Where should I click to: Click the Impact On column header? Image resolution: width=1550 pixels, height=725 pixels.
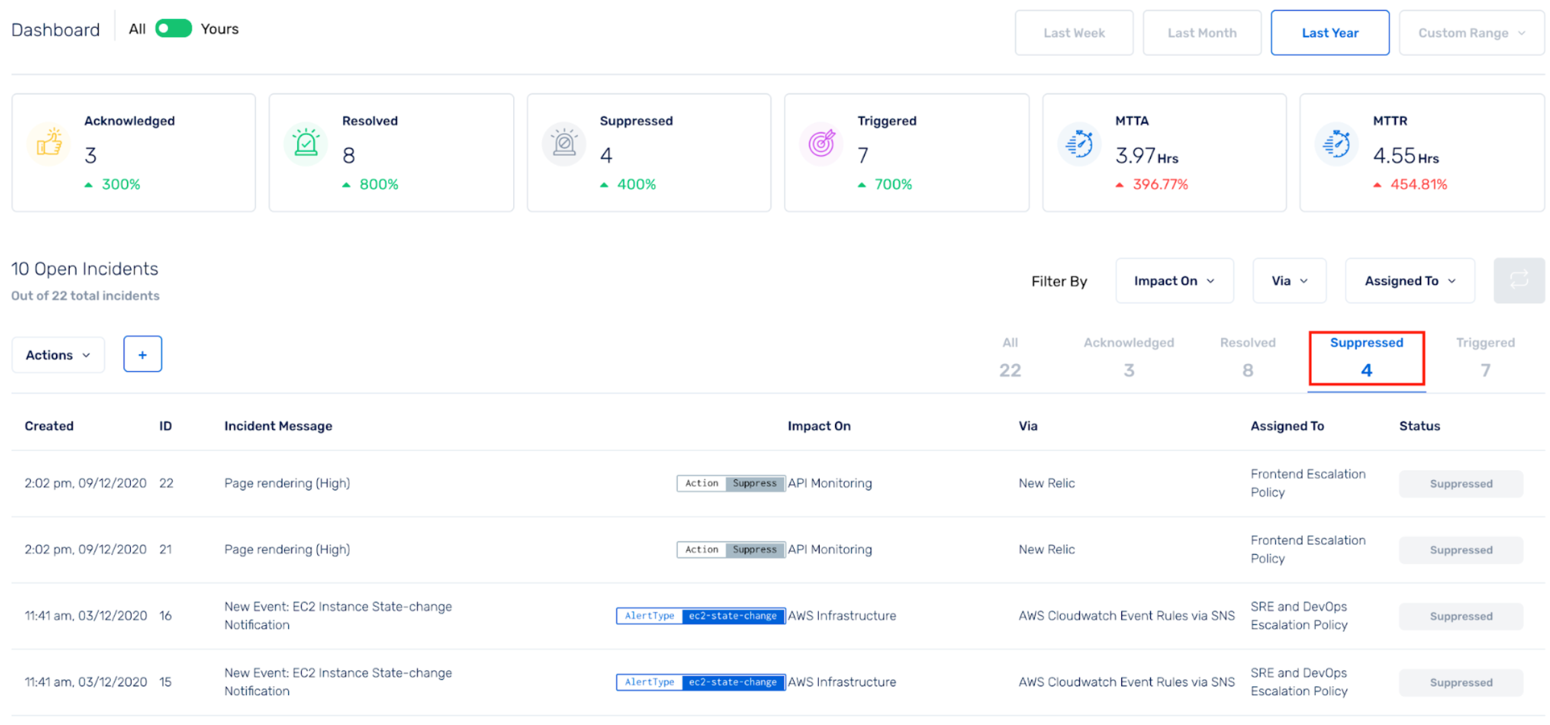click(819, 426)
